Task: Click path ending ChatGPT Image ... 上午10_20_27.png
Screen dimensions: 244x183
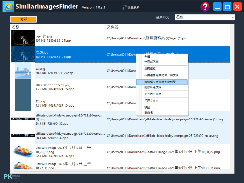Action: (x=163, y=152)
